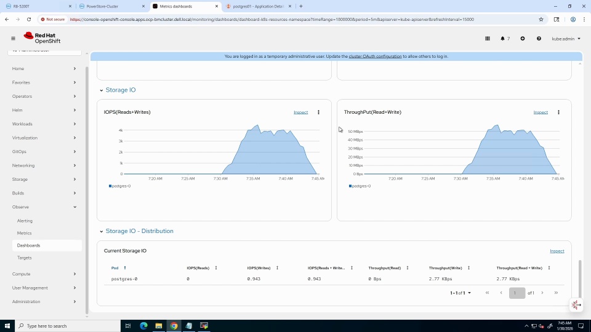Sort table by Pod column
The width and height of the screenshot is (591, 332).
[118, 268]
